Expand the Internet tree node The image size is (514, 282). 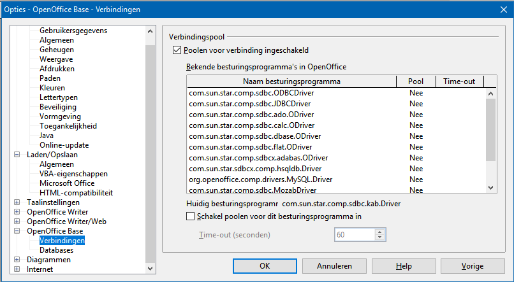tap(17, 269)
